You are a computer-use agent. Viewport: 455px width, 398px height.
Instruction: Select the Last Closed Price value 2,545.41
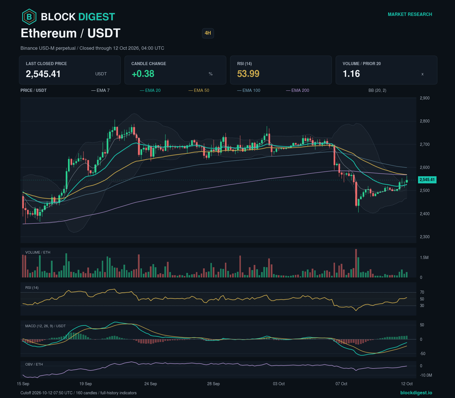43,74
